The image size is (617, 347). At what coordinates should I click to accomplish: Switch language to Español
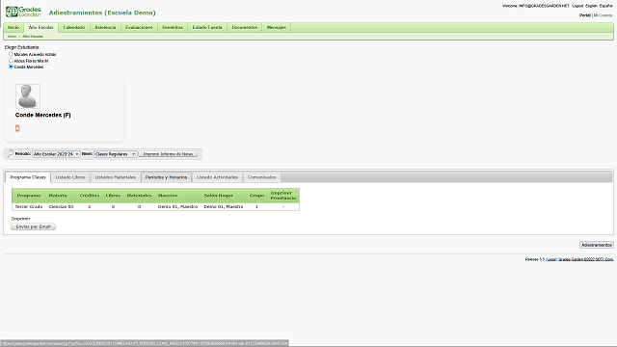pyautogui.click(x=605, y=6)
